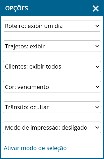The height and width of the screenshot is (159, 104).
Task: Change the marker color scheme from vencimento
Action: [x=52, y=87]
